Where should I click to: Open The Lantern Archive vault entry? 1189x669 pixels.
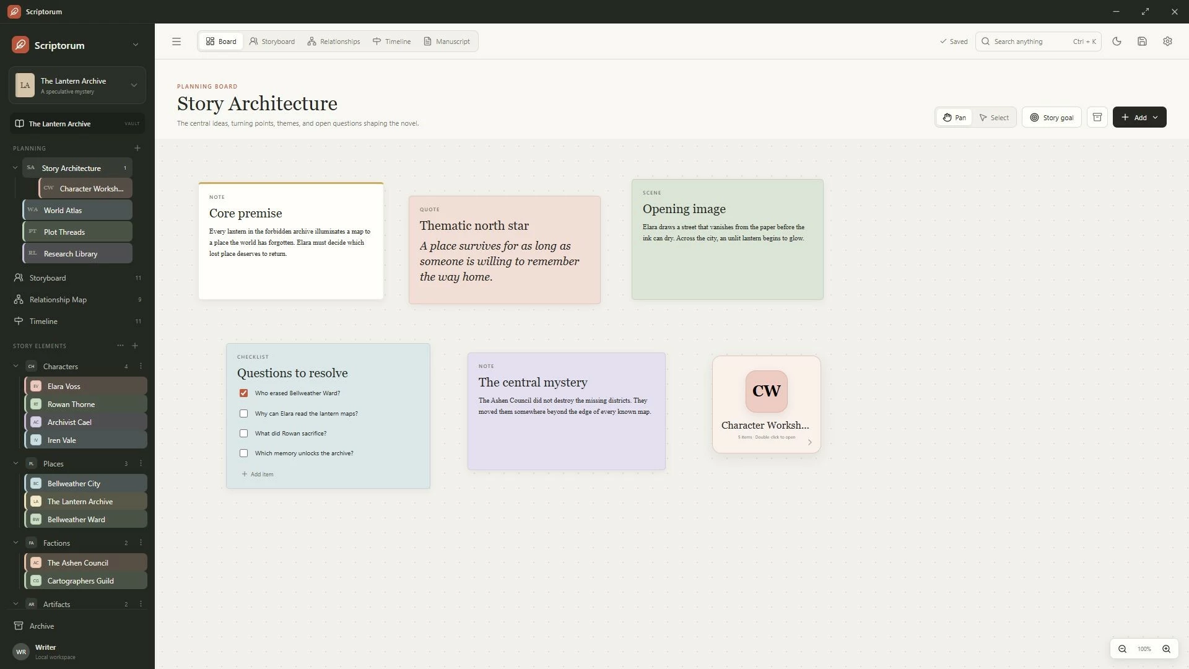point(77,123)
